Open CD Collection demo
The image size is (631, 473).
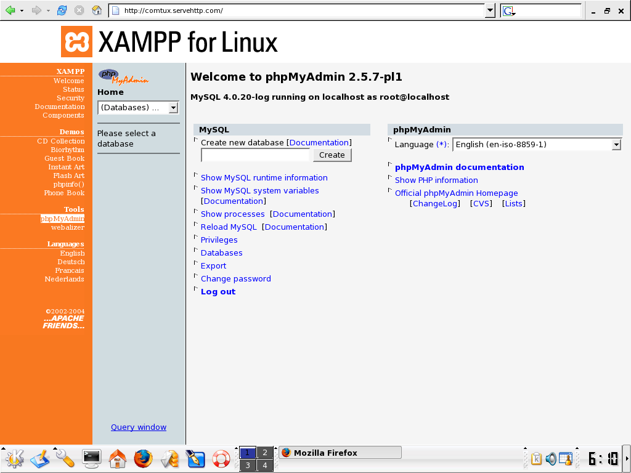(61, 141)
